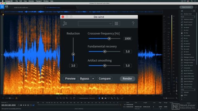
Task: Open the De-hum module
Action: pyautogui.click(x=186, y=41)
